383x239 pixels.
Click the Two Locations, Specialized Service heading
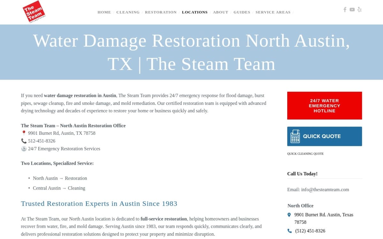[x=57, y=163]
